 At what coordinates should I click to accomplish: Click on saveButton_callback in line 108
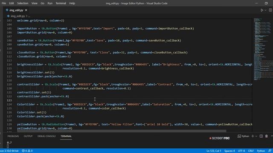(x=163, y=40)
